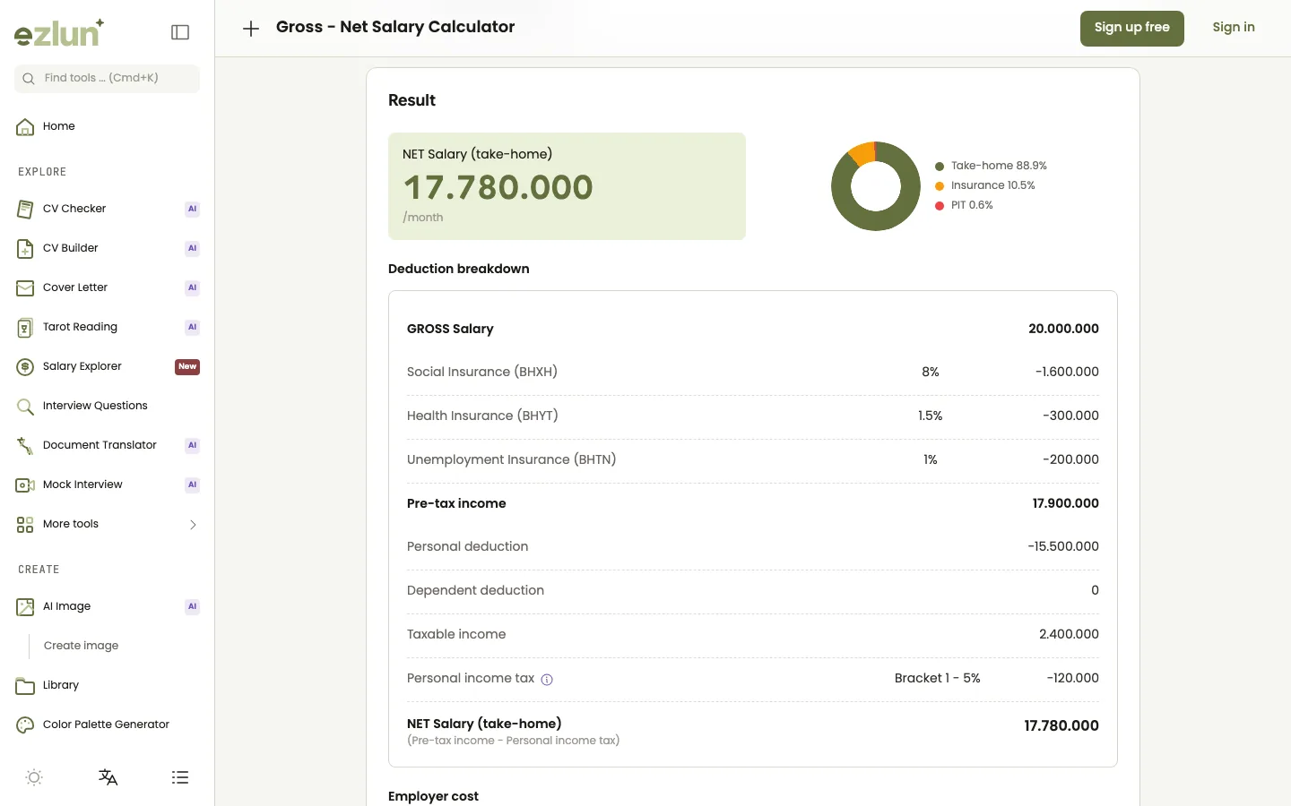The image size is (1291, 806).
Task: Open the Color Palette Generator
Action: pos(107,725)
